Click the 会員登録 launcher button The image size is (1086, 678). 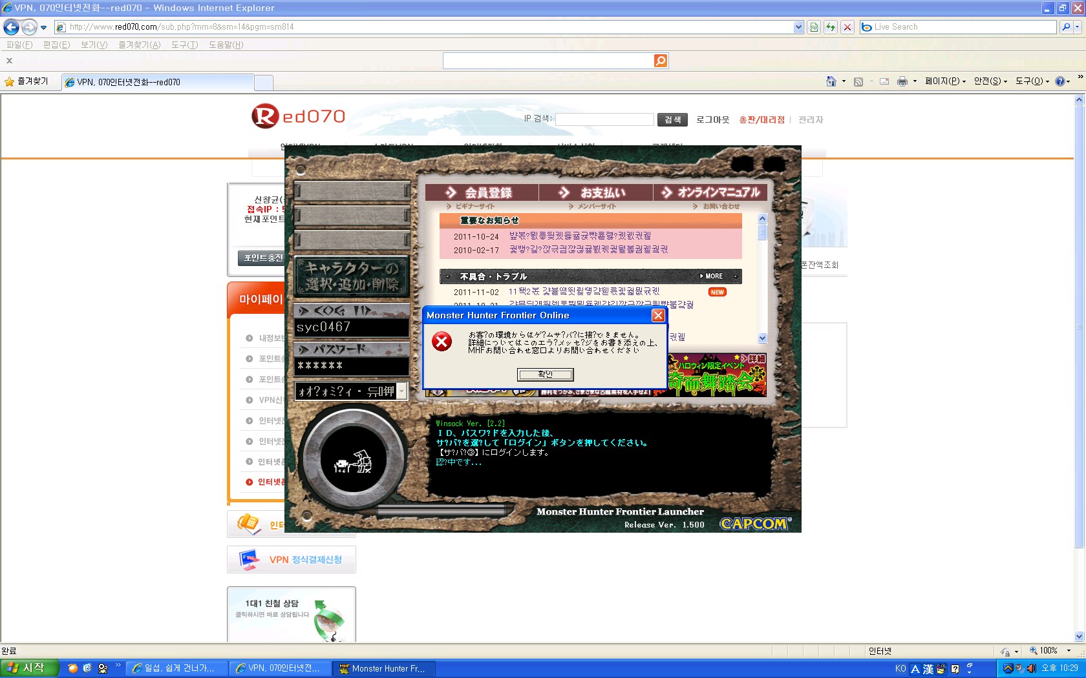(x=482, y=192)
